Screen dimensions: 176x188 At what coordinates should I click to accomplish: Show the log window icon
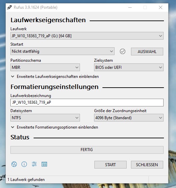point(44,164)
